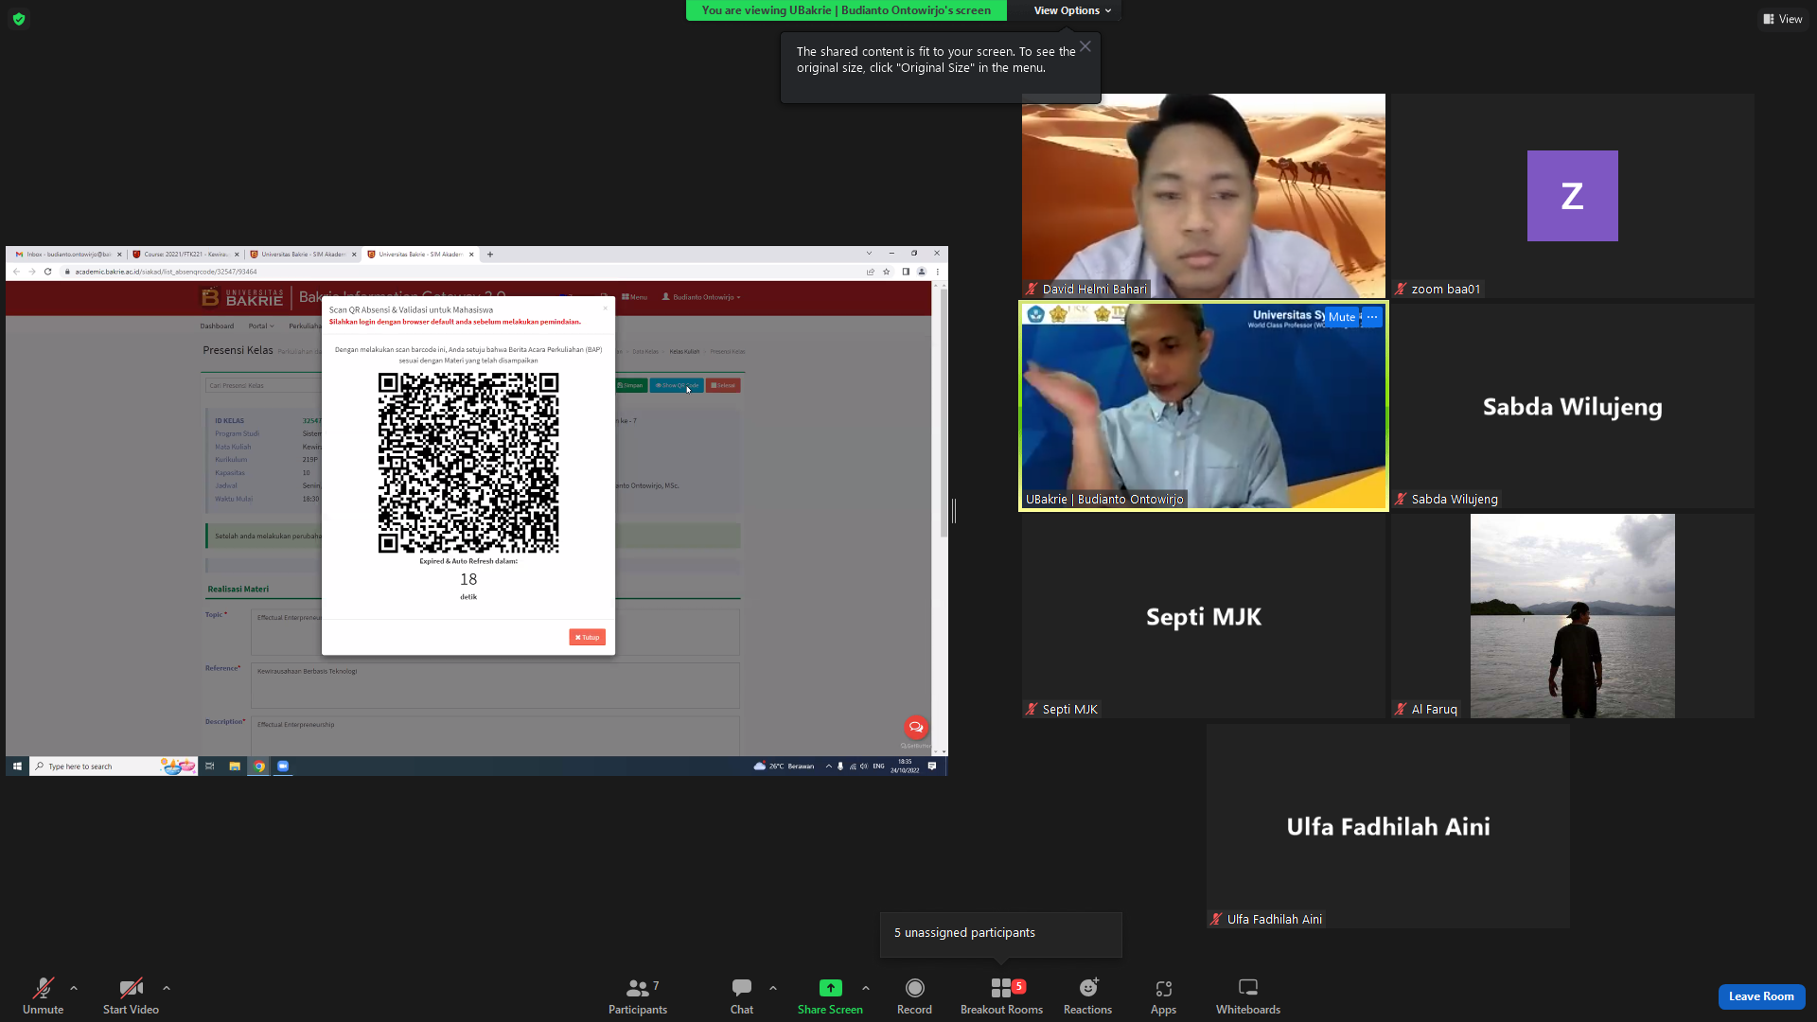Leave the room with Leave Room button
1817x1022 pixels.
point(1761,996)
